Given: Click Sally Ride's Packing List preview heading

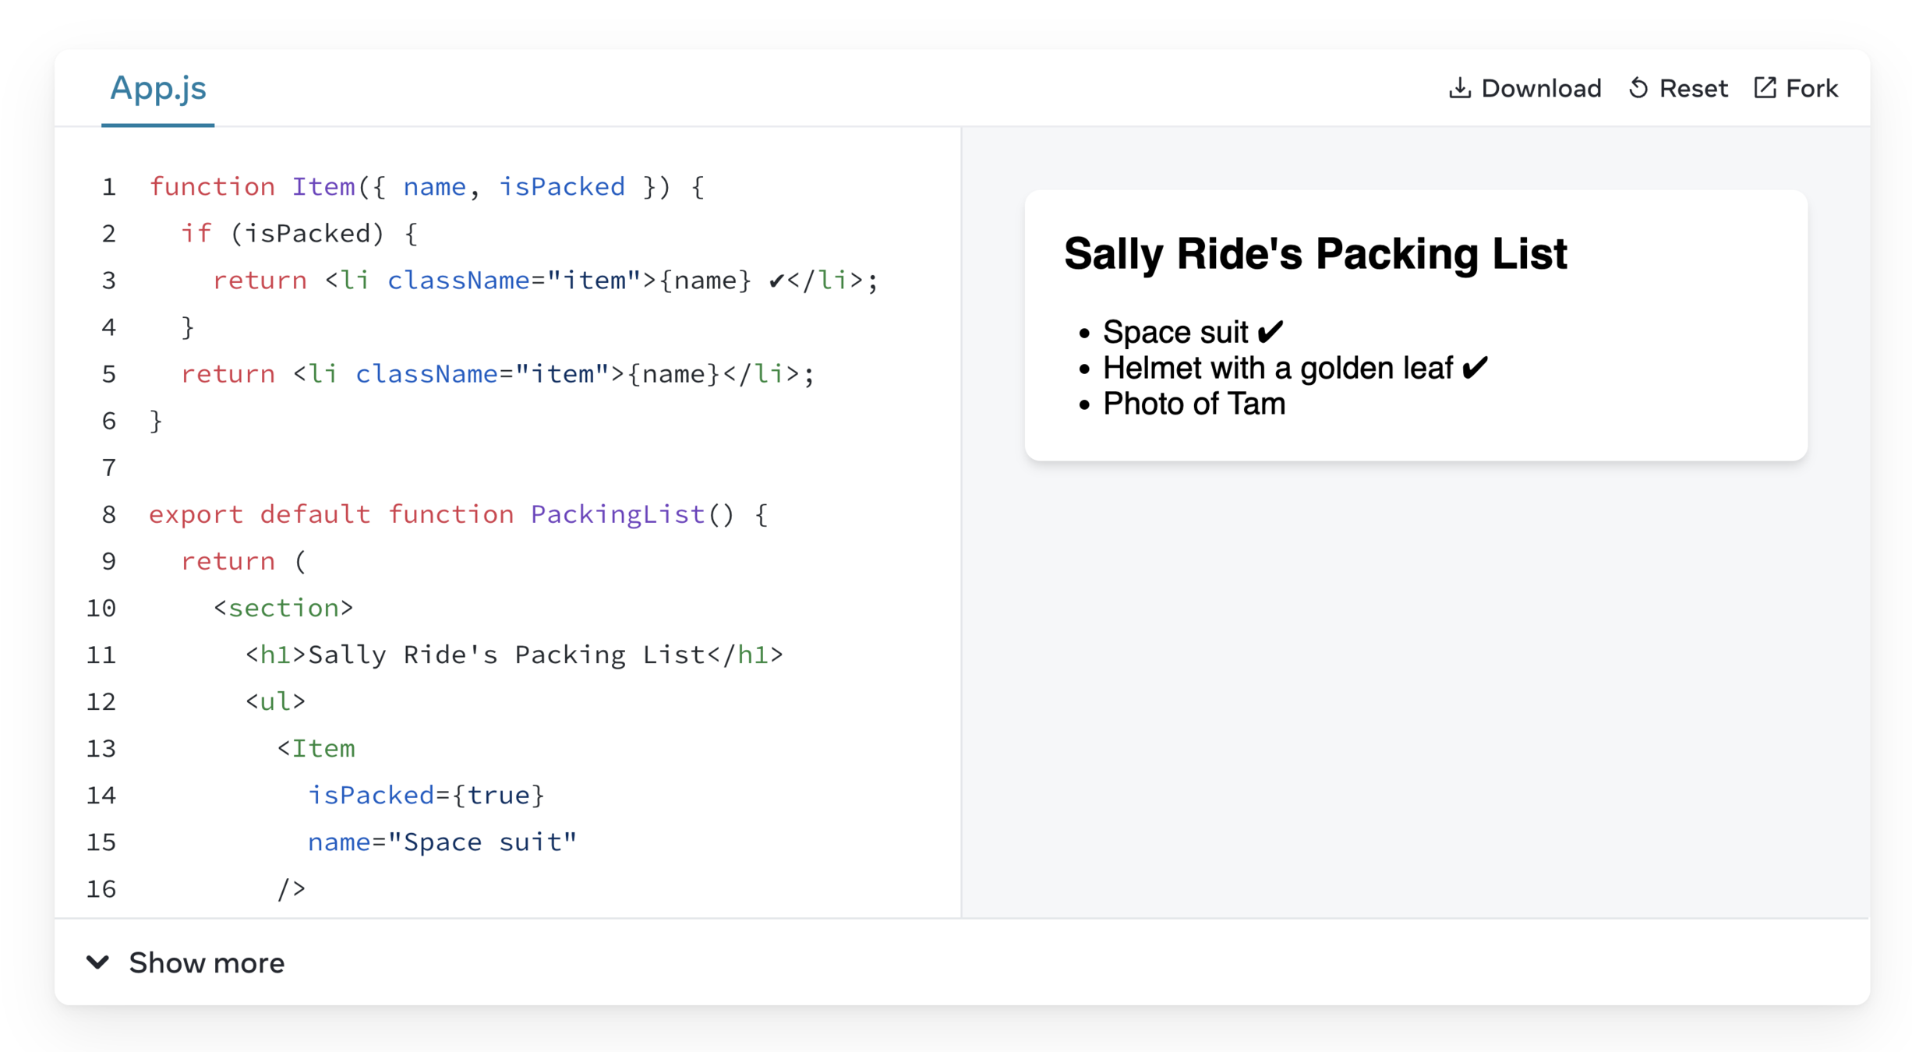Looking at the screenshot, I should tap(1315, 254).
